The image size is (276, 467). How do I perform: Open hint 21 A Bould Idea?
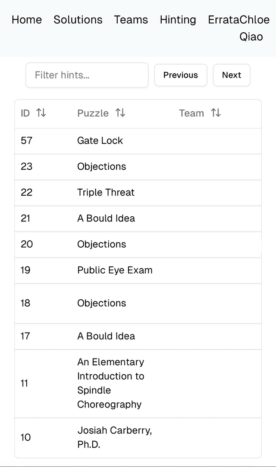coord(106,218)
